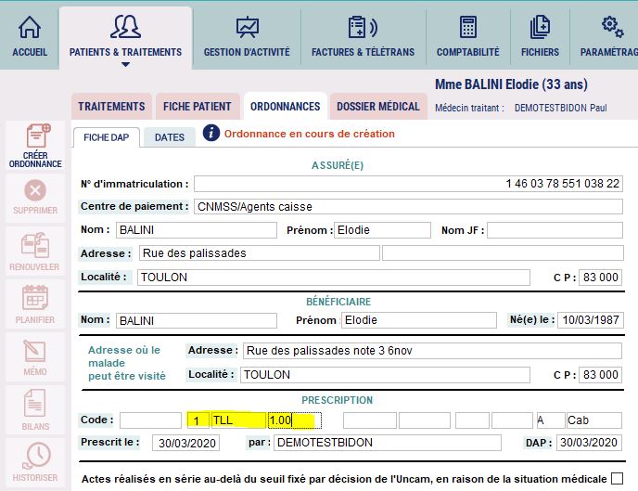The image size is (638, 491).
Task: Switch to Fiche Patient tab
Action: pos(197,106)
